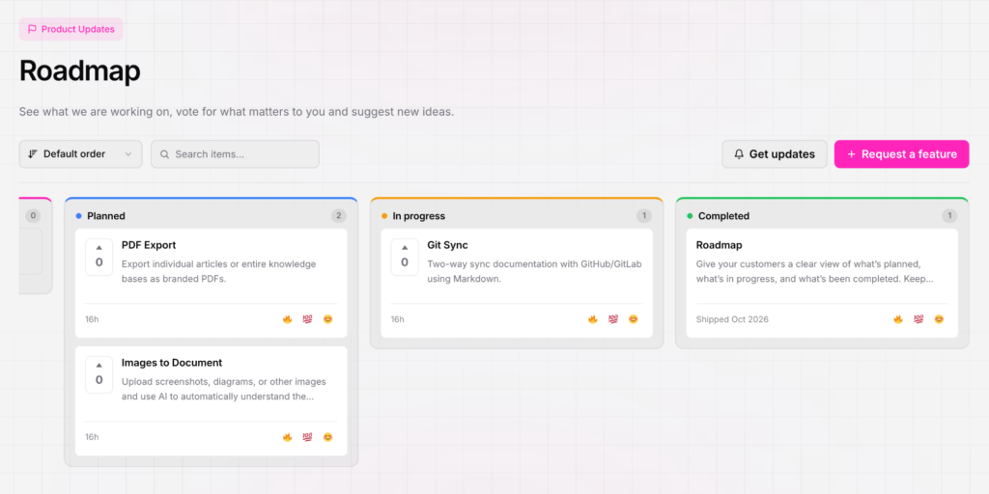Viewport: 989px width, 494px height.
Task: Add smiley reaction to Git Sync card
Action: (634, 319)
